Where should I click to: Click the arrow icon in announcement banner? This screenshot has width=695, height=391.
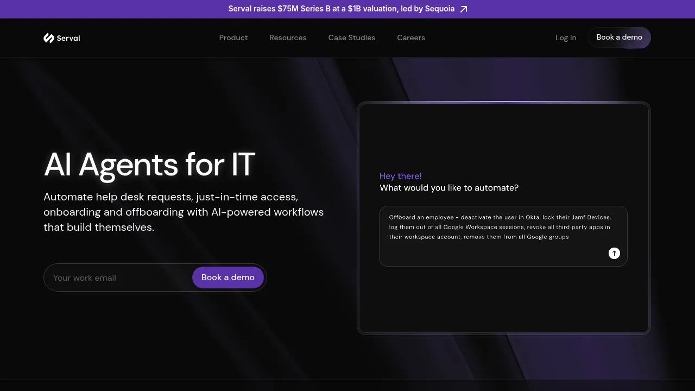click(x=463, y=9)
